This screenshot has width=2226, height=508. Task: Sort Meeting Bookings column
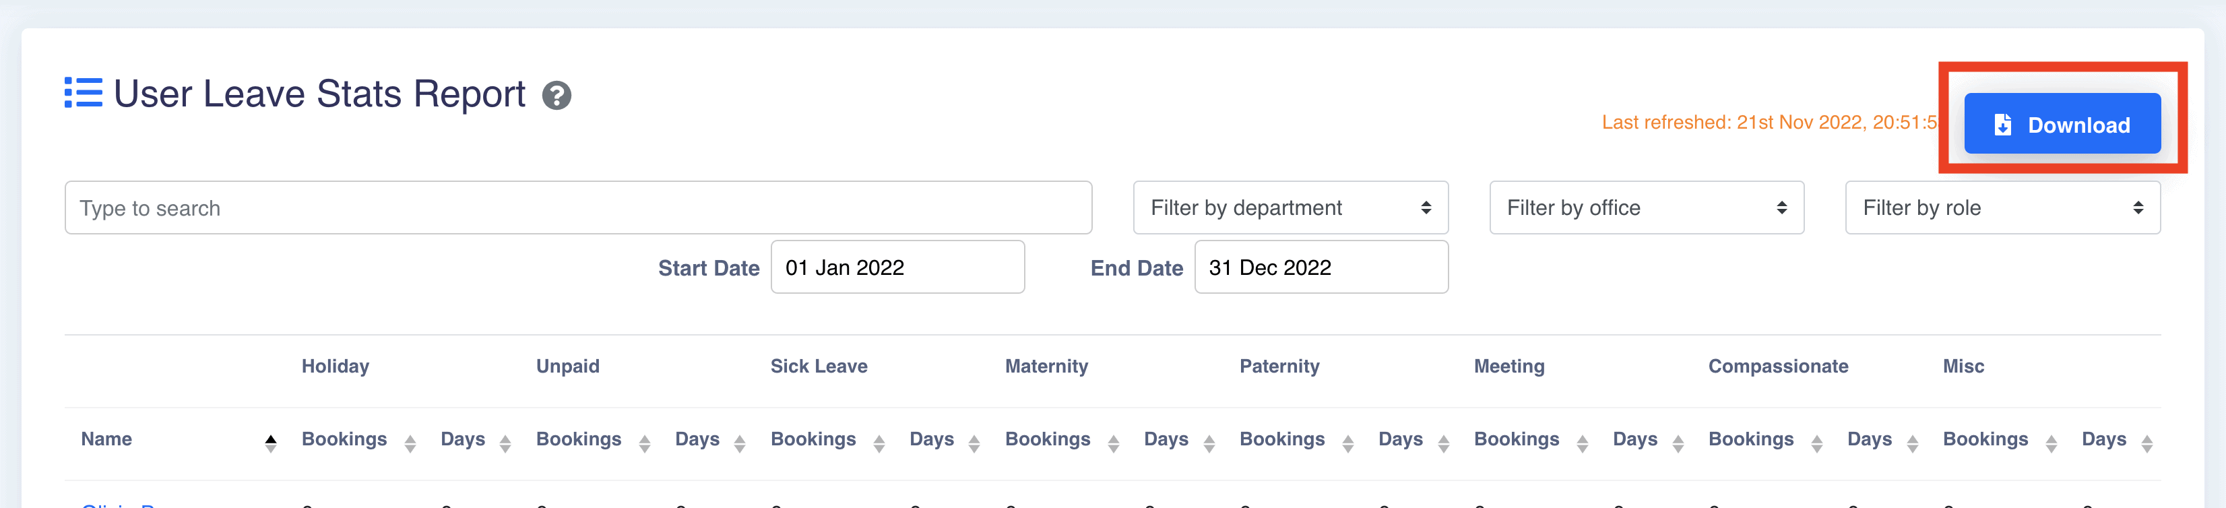point(1582,443)
